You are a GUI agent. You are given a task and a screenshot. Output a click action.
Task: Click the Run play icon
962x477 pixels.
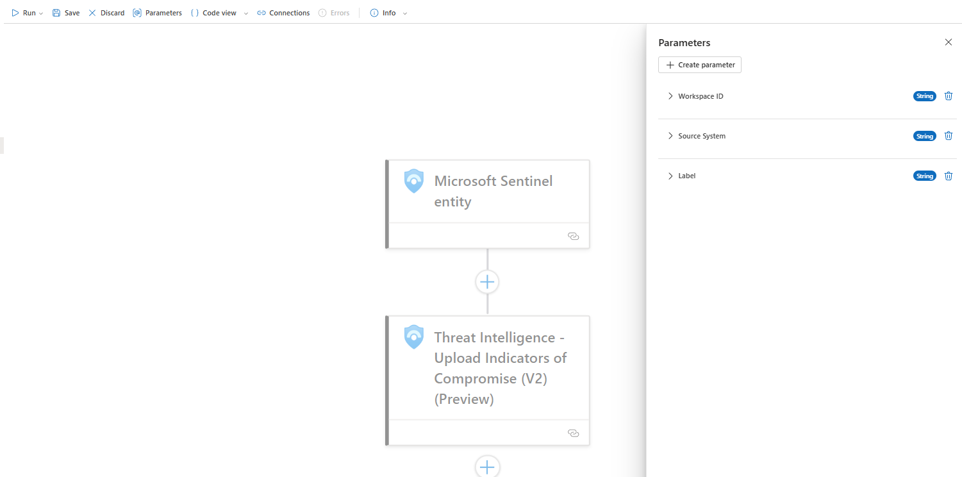tap(15, 13)
